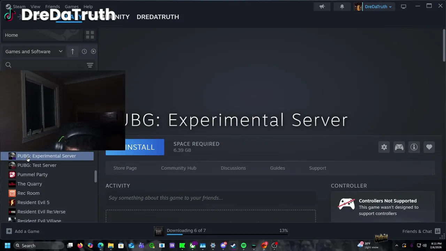Image resolution: width=446 pixels, height=251 pixels.
Task: Open game settings gear icon
Action: tap(384, 147)
